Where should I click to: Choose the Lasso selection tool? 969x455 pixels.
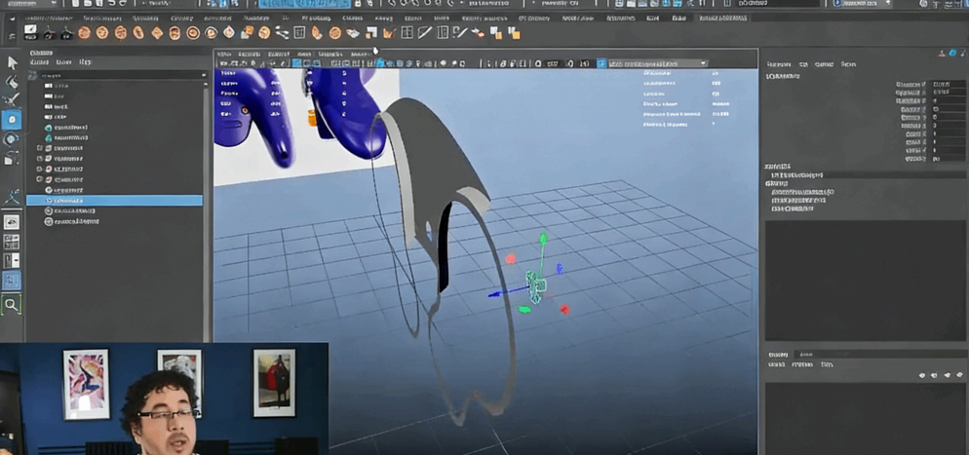(x=12, y=82)
